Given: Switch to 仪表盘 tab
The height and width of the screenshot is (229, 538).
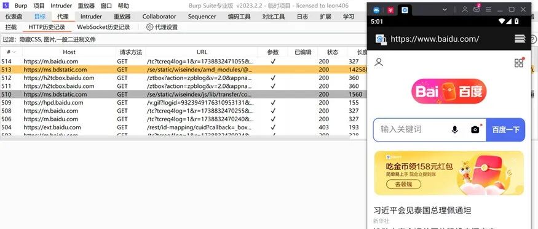Looking at the screenshot, I should click(14, 17).
